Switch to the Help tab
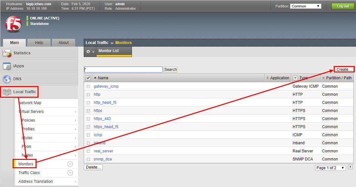 pyautogui.click(x=39, y=43)
